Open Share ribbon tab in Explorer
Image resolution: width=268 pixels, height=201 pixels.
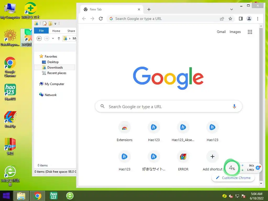pyautogui.click(x=71, y=31)
